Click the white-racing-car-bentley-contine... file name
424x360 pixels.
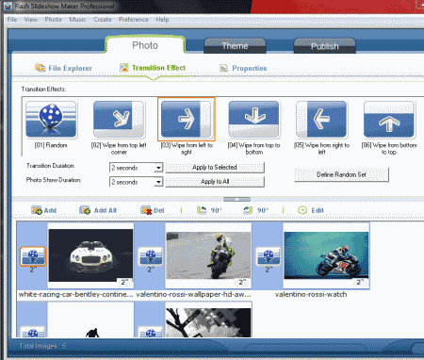75,294
